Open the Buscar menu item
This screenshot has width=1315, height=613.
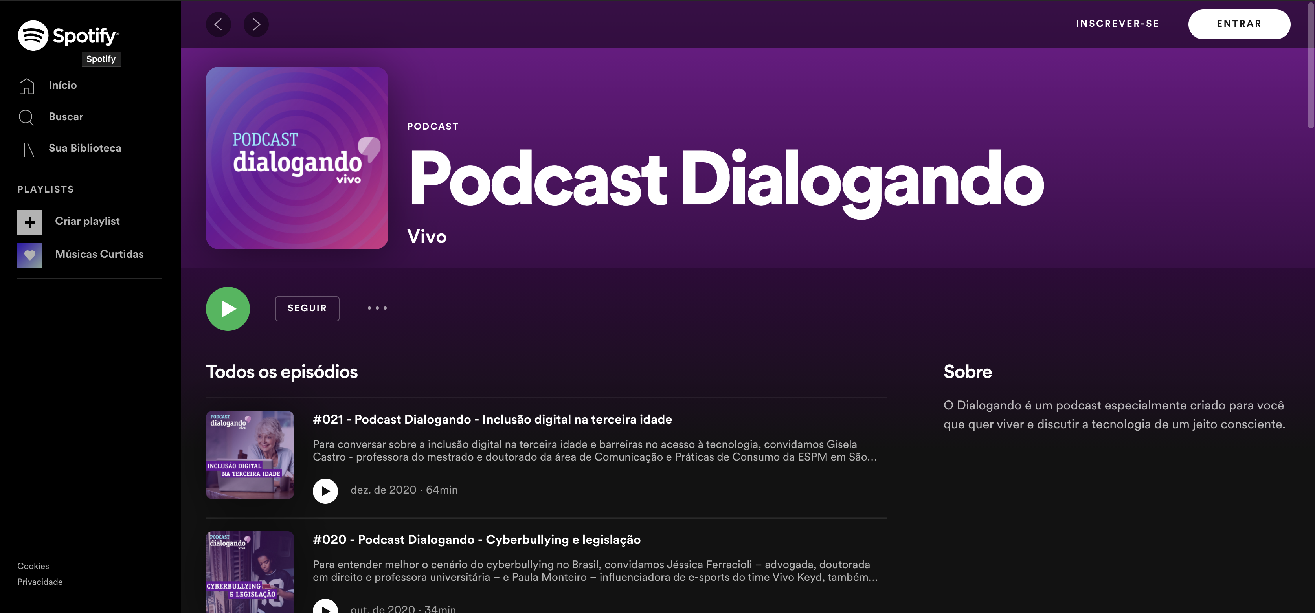tap(66, 117)
